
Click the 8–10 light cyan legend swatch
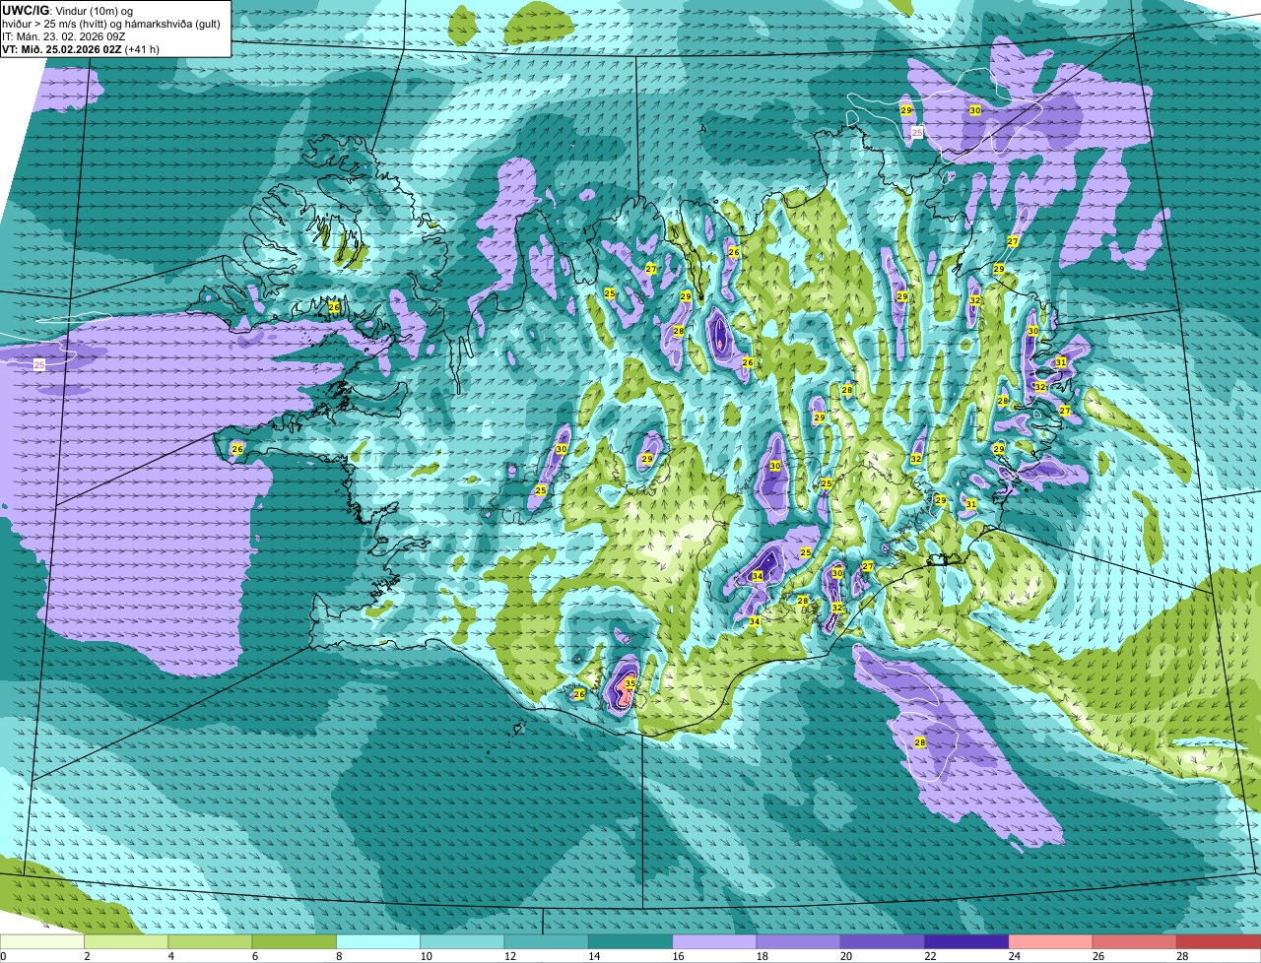coord(378,942)
